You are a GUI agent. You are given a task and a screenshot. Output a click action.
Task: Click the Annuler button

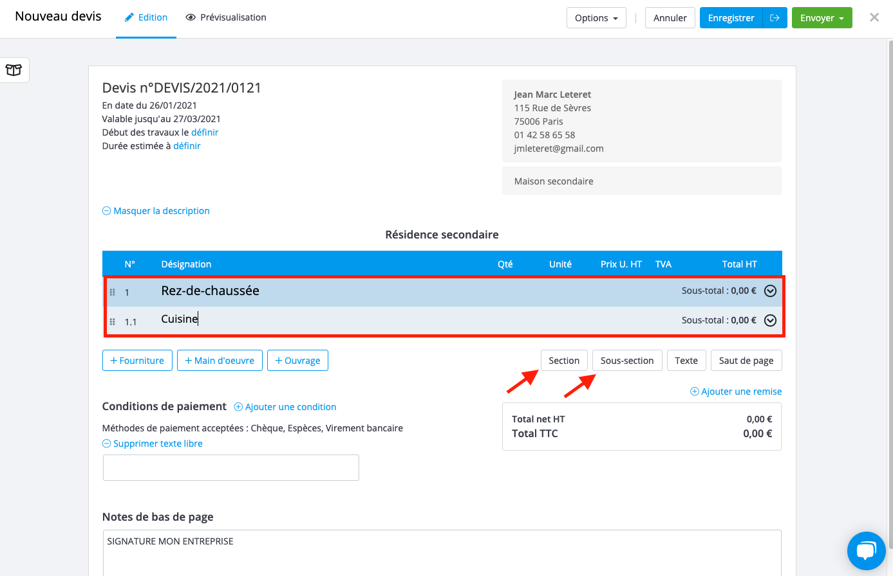(x=670, y=18)
